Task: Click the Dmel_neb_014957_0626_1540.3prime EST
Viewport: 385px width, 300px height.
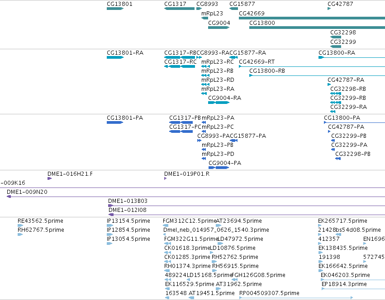Action: (166, 234)
